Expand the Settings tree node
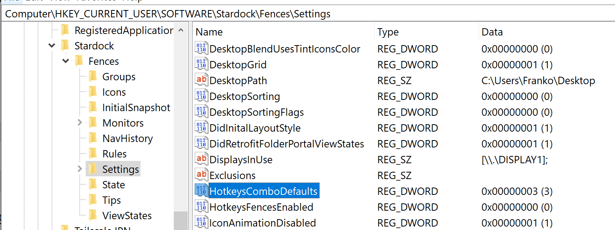 pyautogui.click(x=80, y=169)
